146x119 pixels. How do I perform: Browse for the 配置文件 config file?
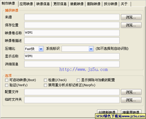(131, 92)
